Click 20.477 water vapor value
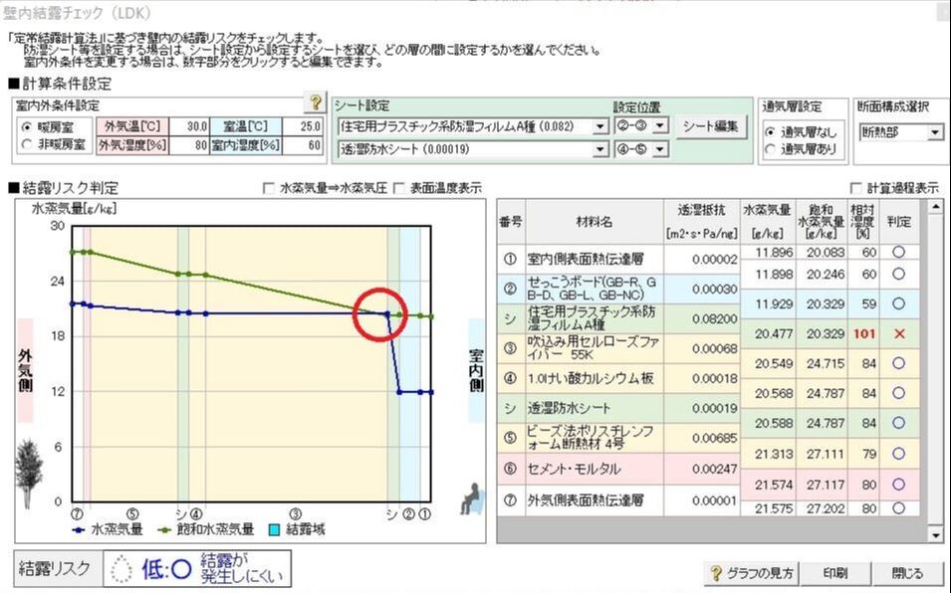Viewport: 951px width, 593px height. [x=774, y=333]
